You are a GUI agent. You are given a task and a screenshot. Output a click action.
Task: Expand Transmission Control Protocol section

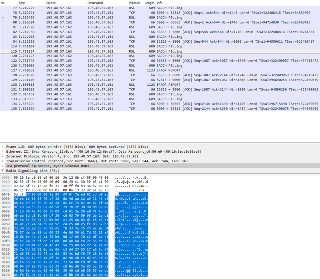click(x=3, y=161)
